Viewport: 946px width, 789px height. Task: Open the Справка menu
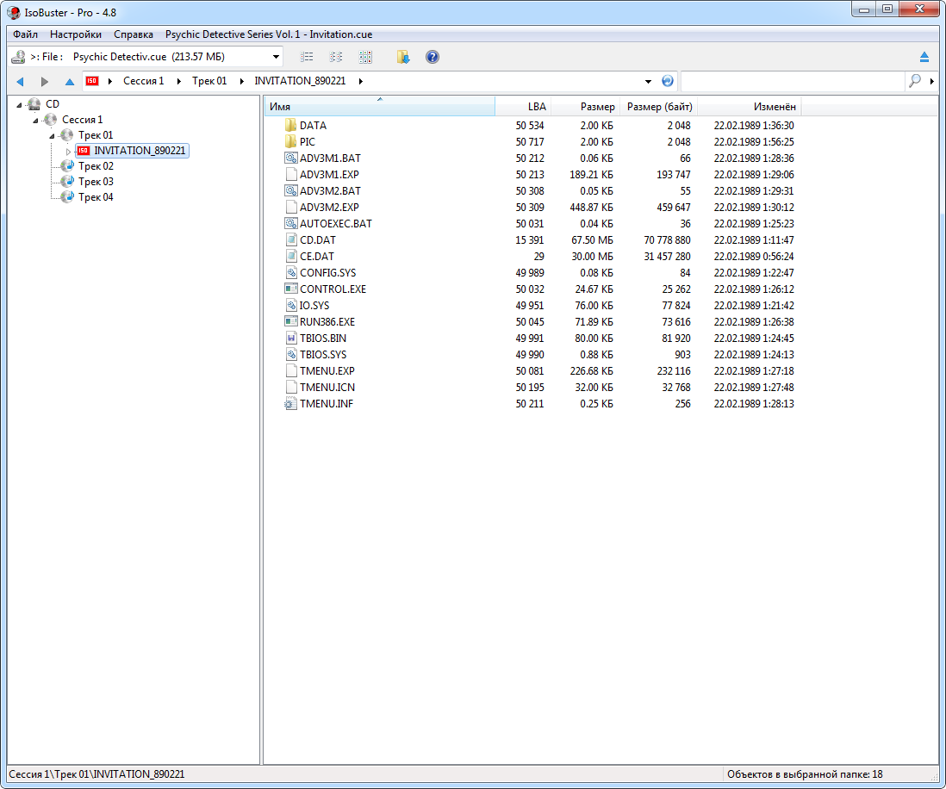click(134, 34)
